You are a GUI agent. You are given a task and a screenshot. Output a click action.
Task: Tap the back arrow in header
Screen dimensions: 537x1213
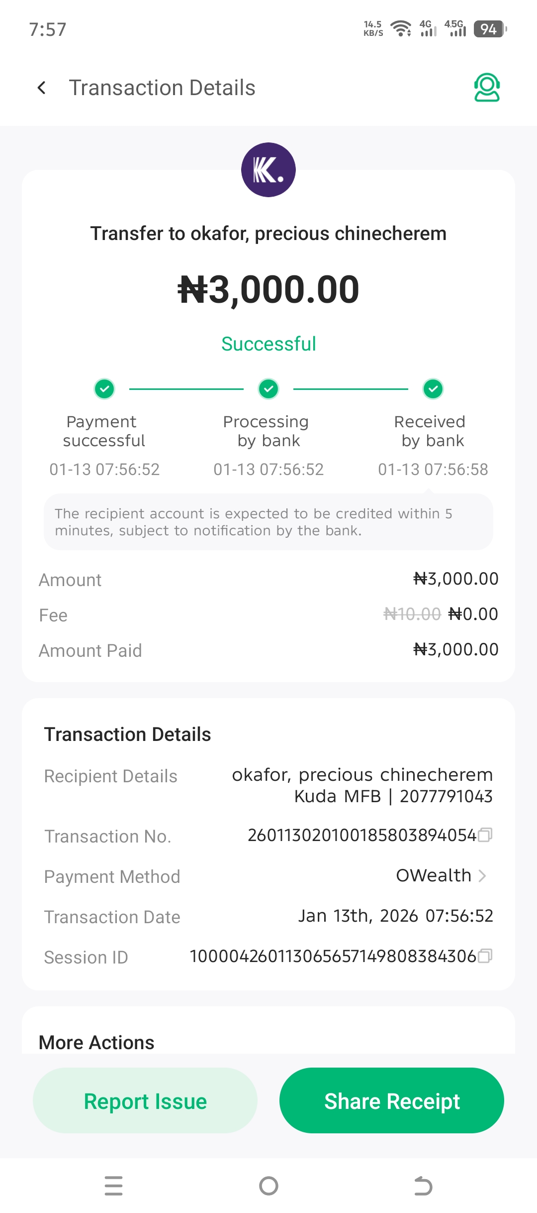tap(42, 88)
